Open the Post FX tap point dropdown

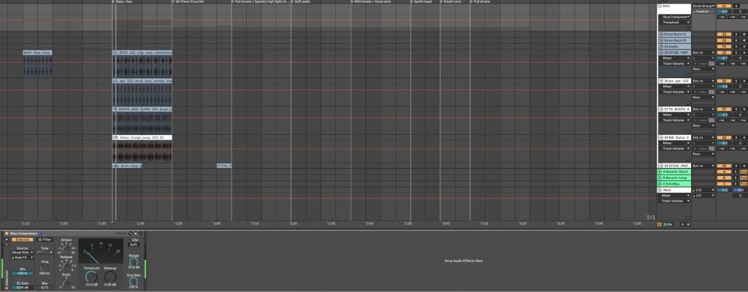click(x=23, y=258)
